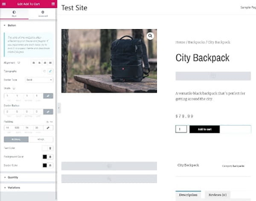256x201 pixels.
Task: Select the Hover state tab
Action: tap(41, 139)
